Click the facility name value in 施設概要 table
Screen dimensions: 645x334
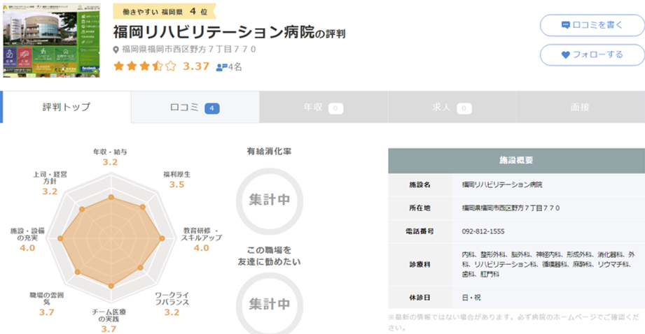[x=502, y=184]
